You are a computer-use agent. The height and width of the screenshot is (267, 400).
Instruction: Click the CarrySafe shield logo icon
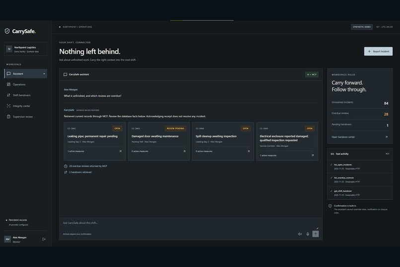tap(7, 31)
